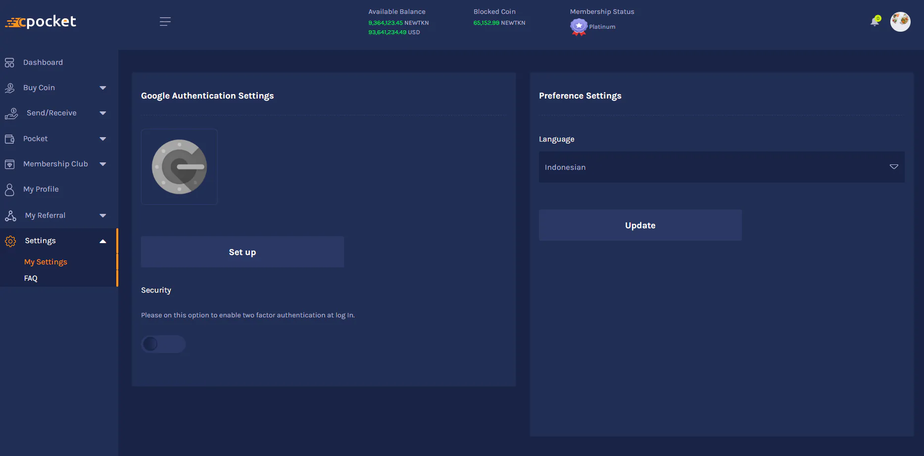Click the Language field label
This screenshot has width=924, height=456.
(557, 139)
